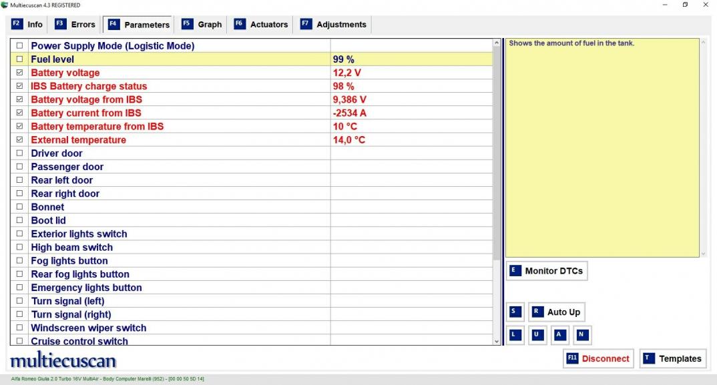717x385 pixels.
Task: Click the L key button
Action: (x=515, y=335)
